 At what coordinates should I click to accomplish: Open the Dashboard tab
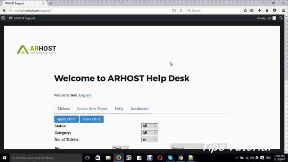pos(139,109)
